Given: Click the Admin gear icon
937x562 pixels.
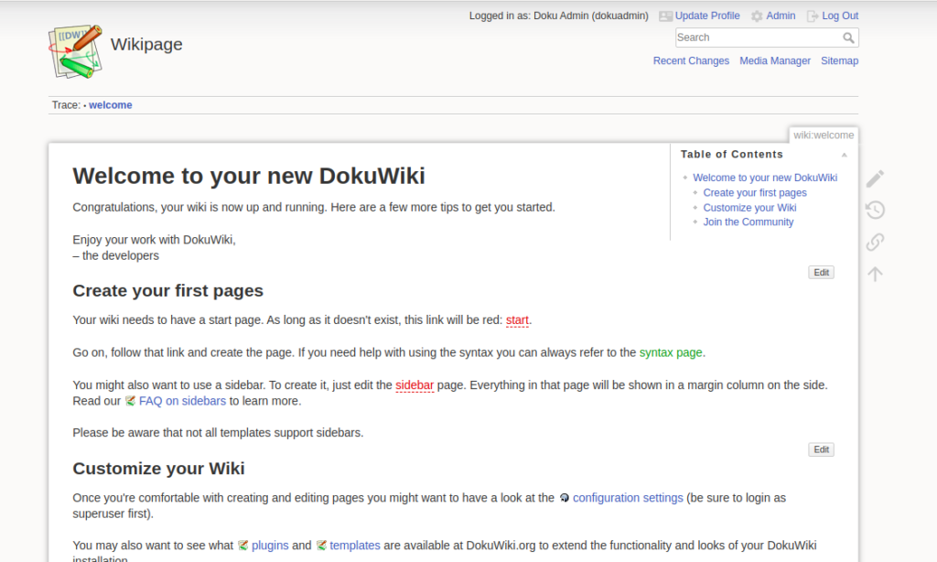Looking at the screenshot, I should tap(757, 16).
